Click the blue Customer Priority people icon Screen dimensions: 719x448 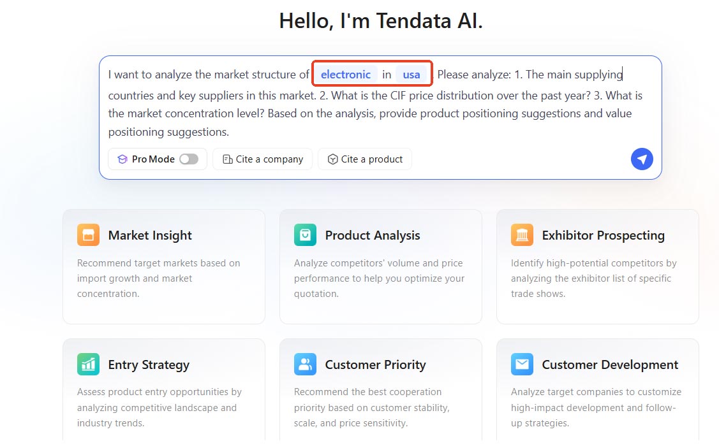pos(306,364)
